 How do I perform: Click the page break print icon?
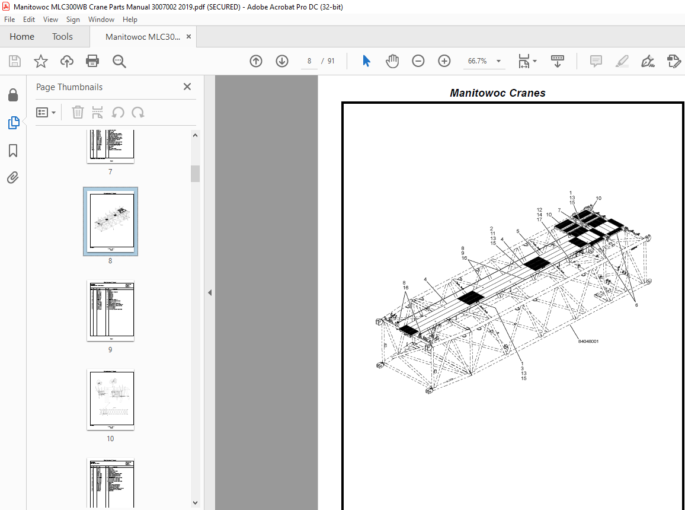tap(97, 112)
